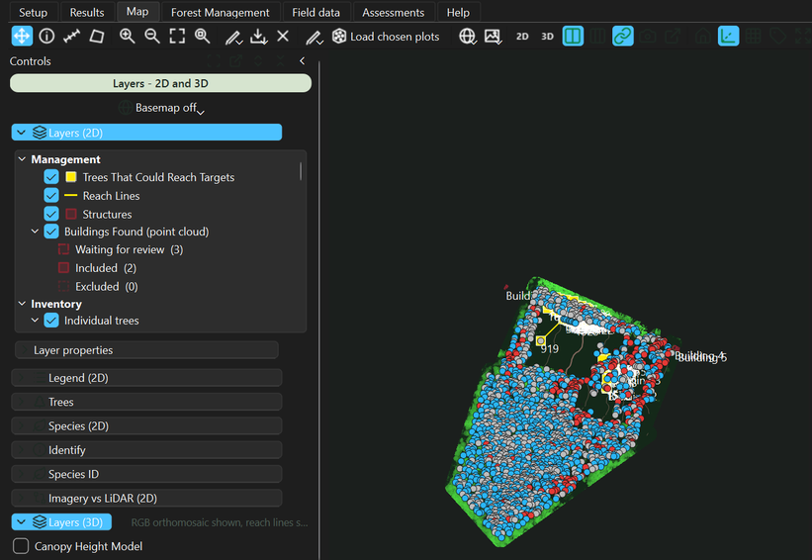Click the red Structures color swatch
Viewport: 812px width, 560px height.
pyautogui.click(x=71, y=214)
